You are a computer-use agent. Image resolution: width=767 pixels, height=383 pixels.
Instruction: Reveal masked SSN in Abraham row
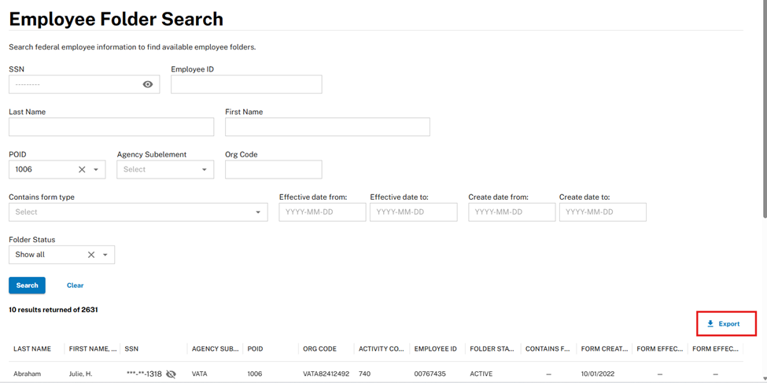tap(171, 374)
